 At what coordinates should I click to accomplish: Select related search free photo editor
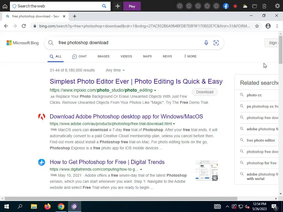coord(261,141)
